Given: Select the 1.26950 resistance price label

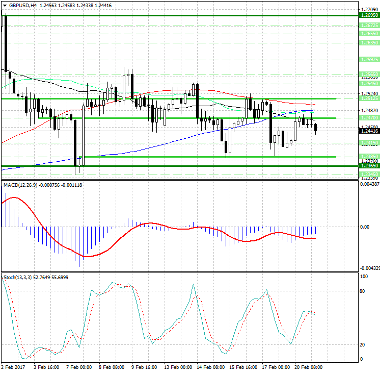Looking at the screenshot, I should tap(369, 16).
